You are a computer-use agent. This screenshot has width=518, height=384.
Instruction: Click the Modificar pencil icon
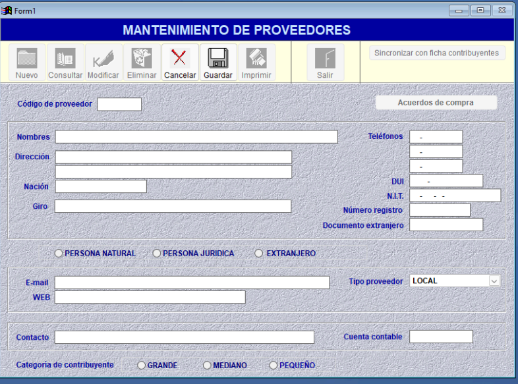click(103, 63)
